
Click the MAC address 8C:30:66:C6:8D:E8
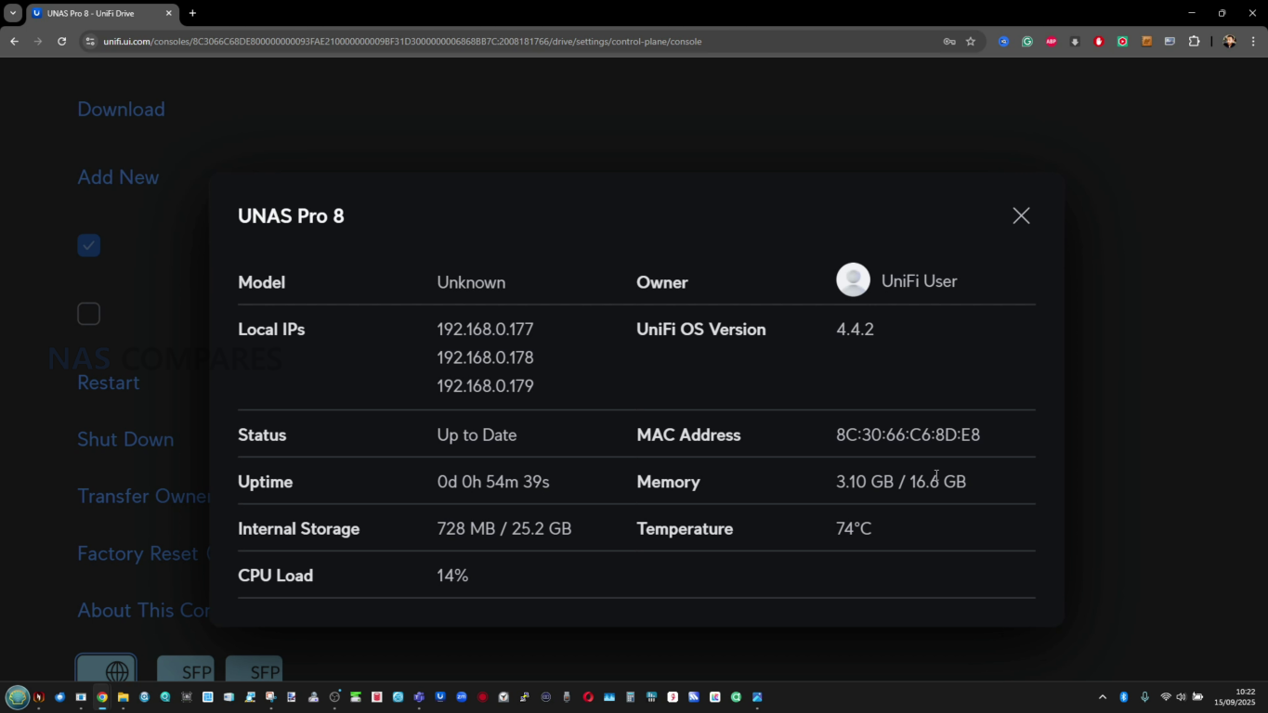(x=908, y=434)
